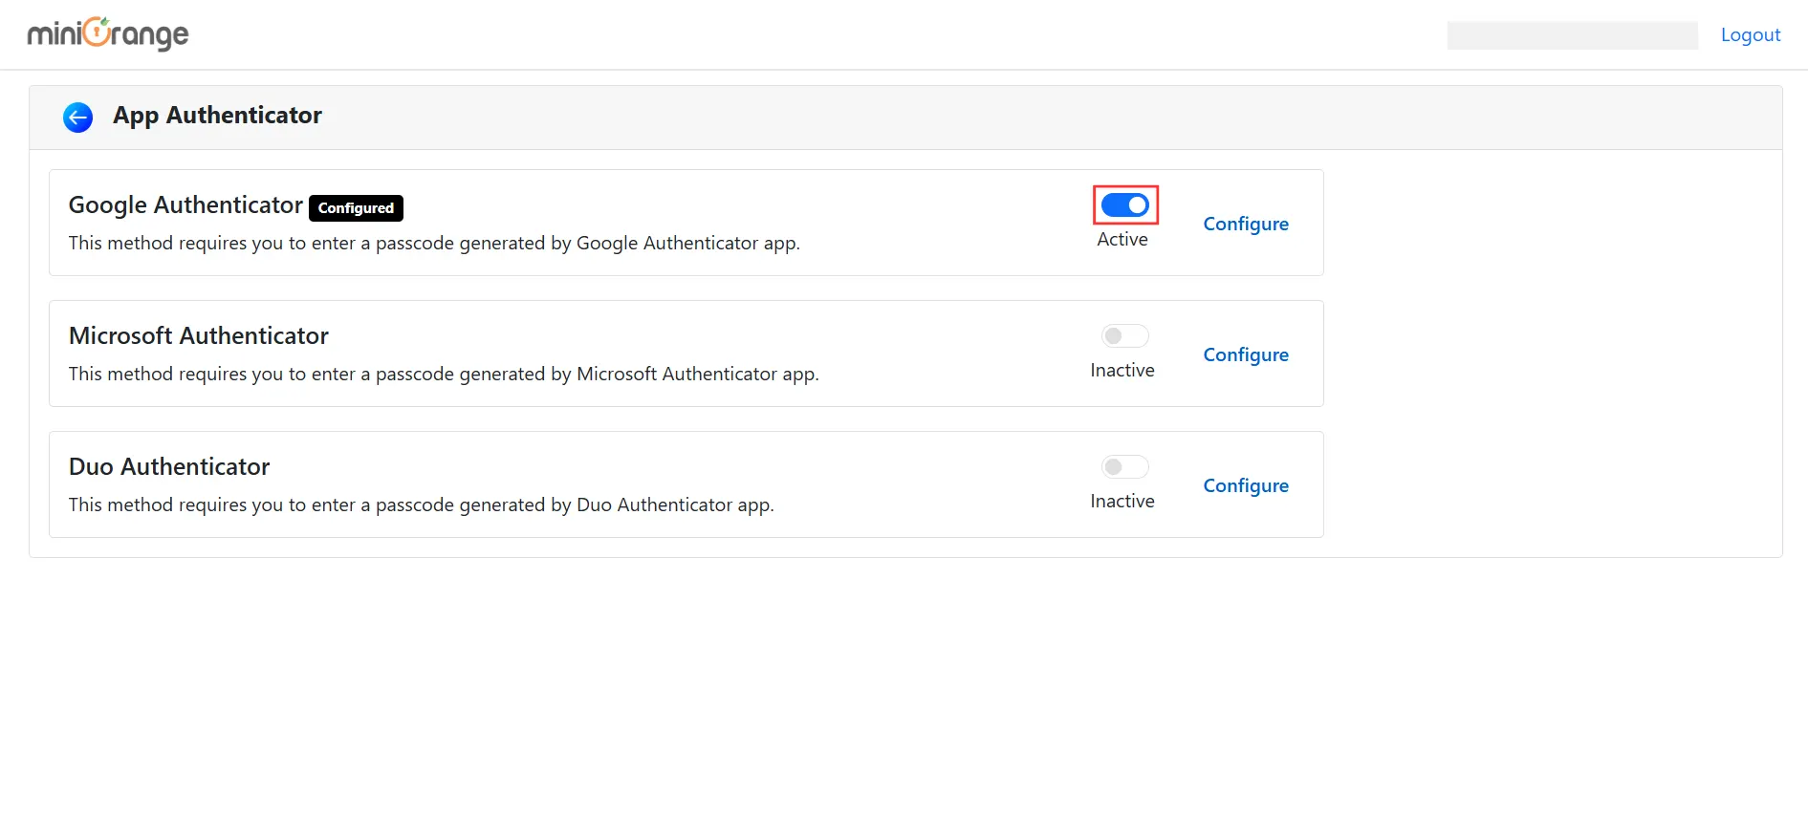Image resolution: width=1808 pixels, height=837 pixels.
Task: Click the blue back arrow icon
Action: (77, 118)
